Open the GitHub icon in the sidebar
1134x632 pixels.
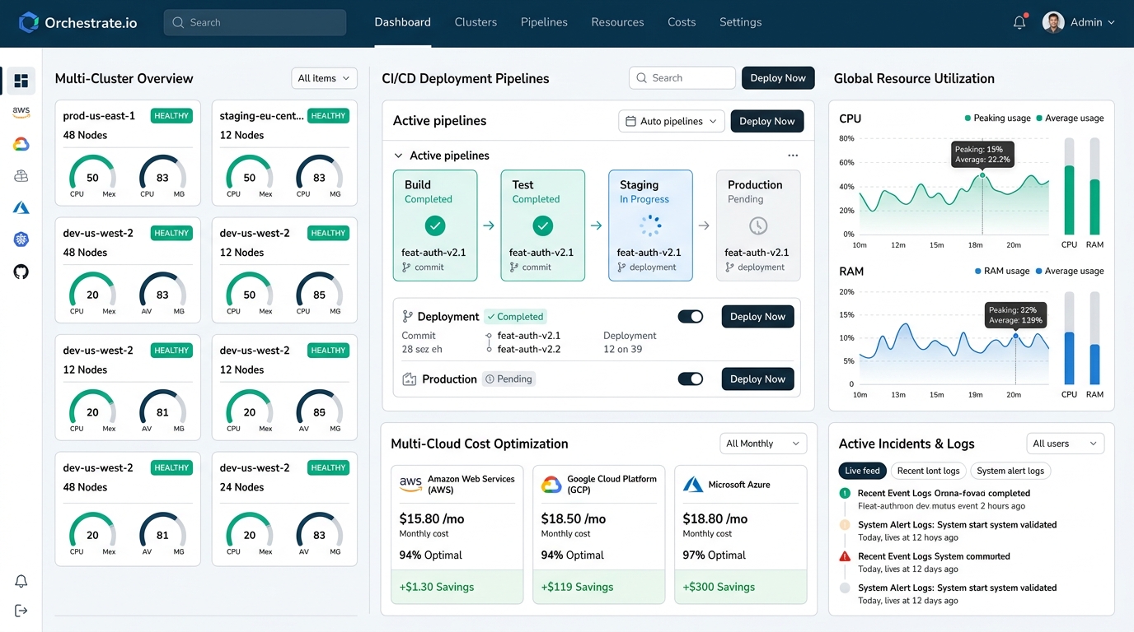tap(21, 272)
